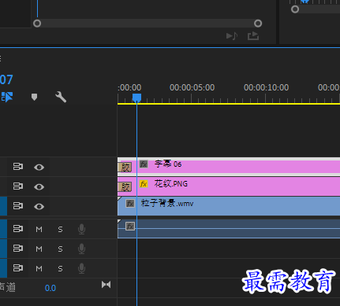The width and height of the screenshot is (340, 306).
Task: Click the yellow fx badge on 花纹.PNG clip
Action: coord(144,184)
